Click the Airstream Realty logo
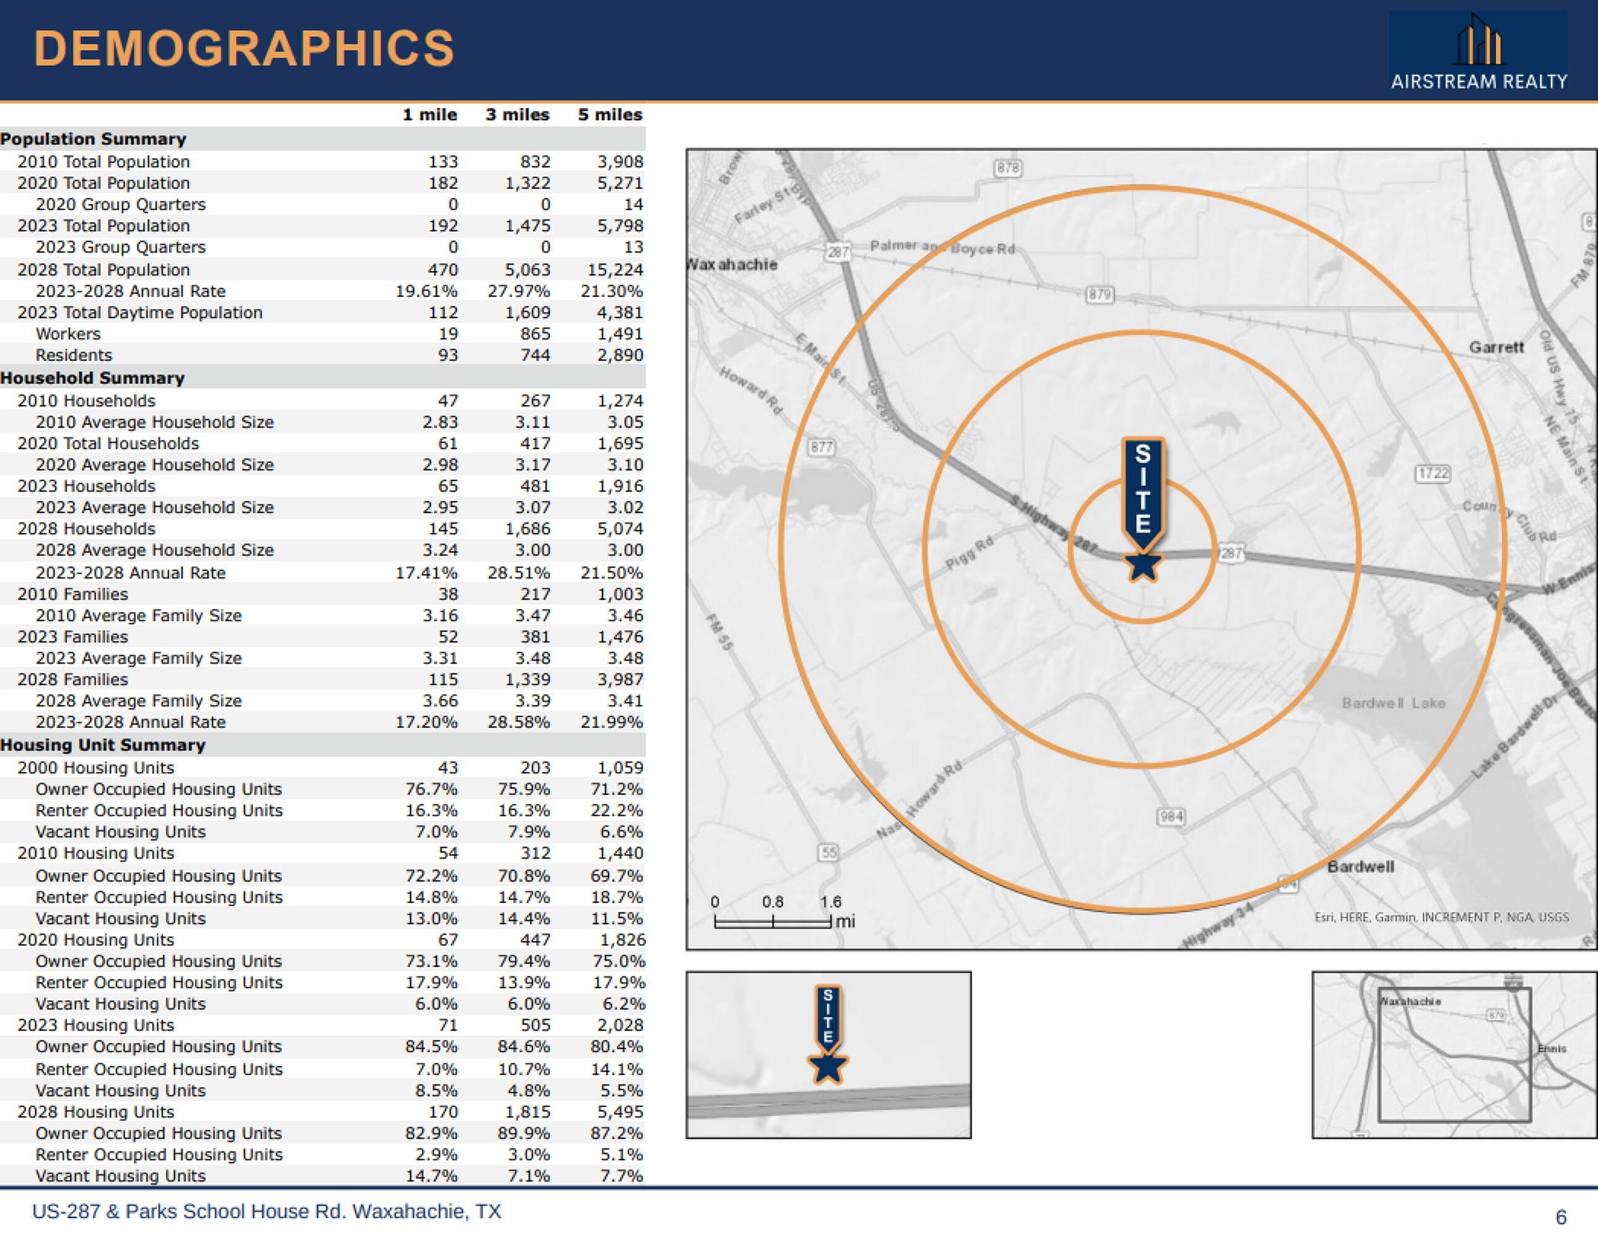 point(1478,53)
